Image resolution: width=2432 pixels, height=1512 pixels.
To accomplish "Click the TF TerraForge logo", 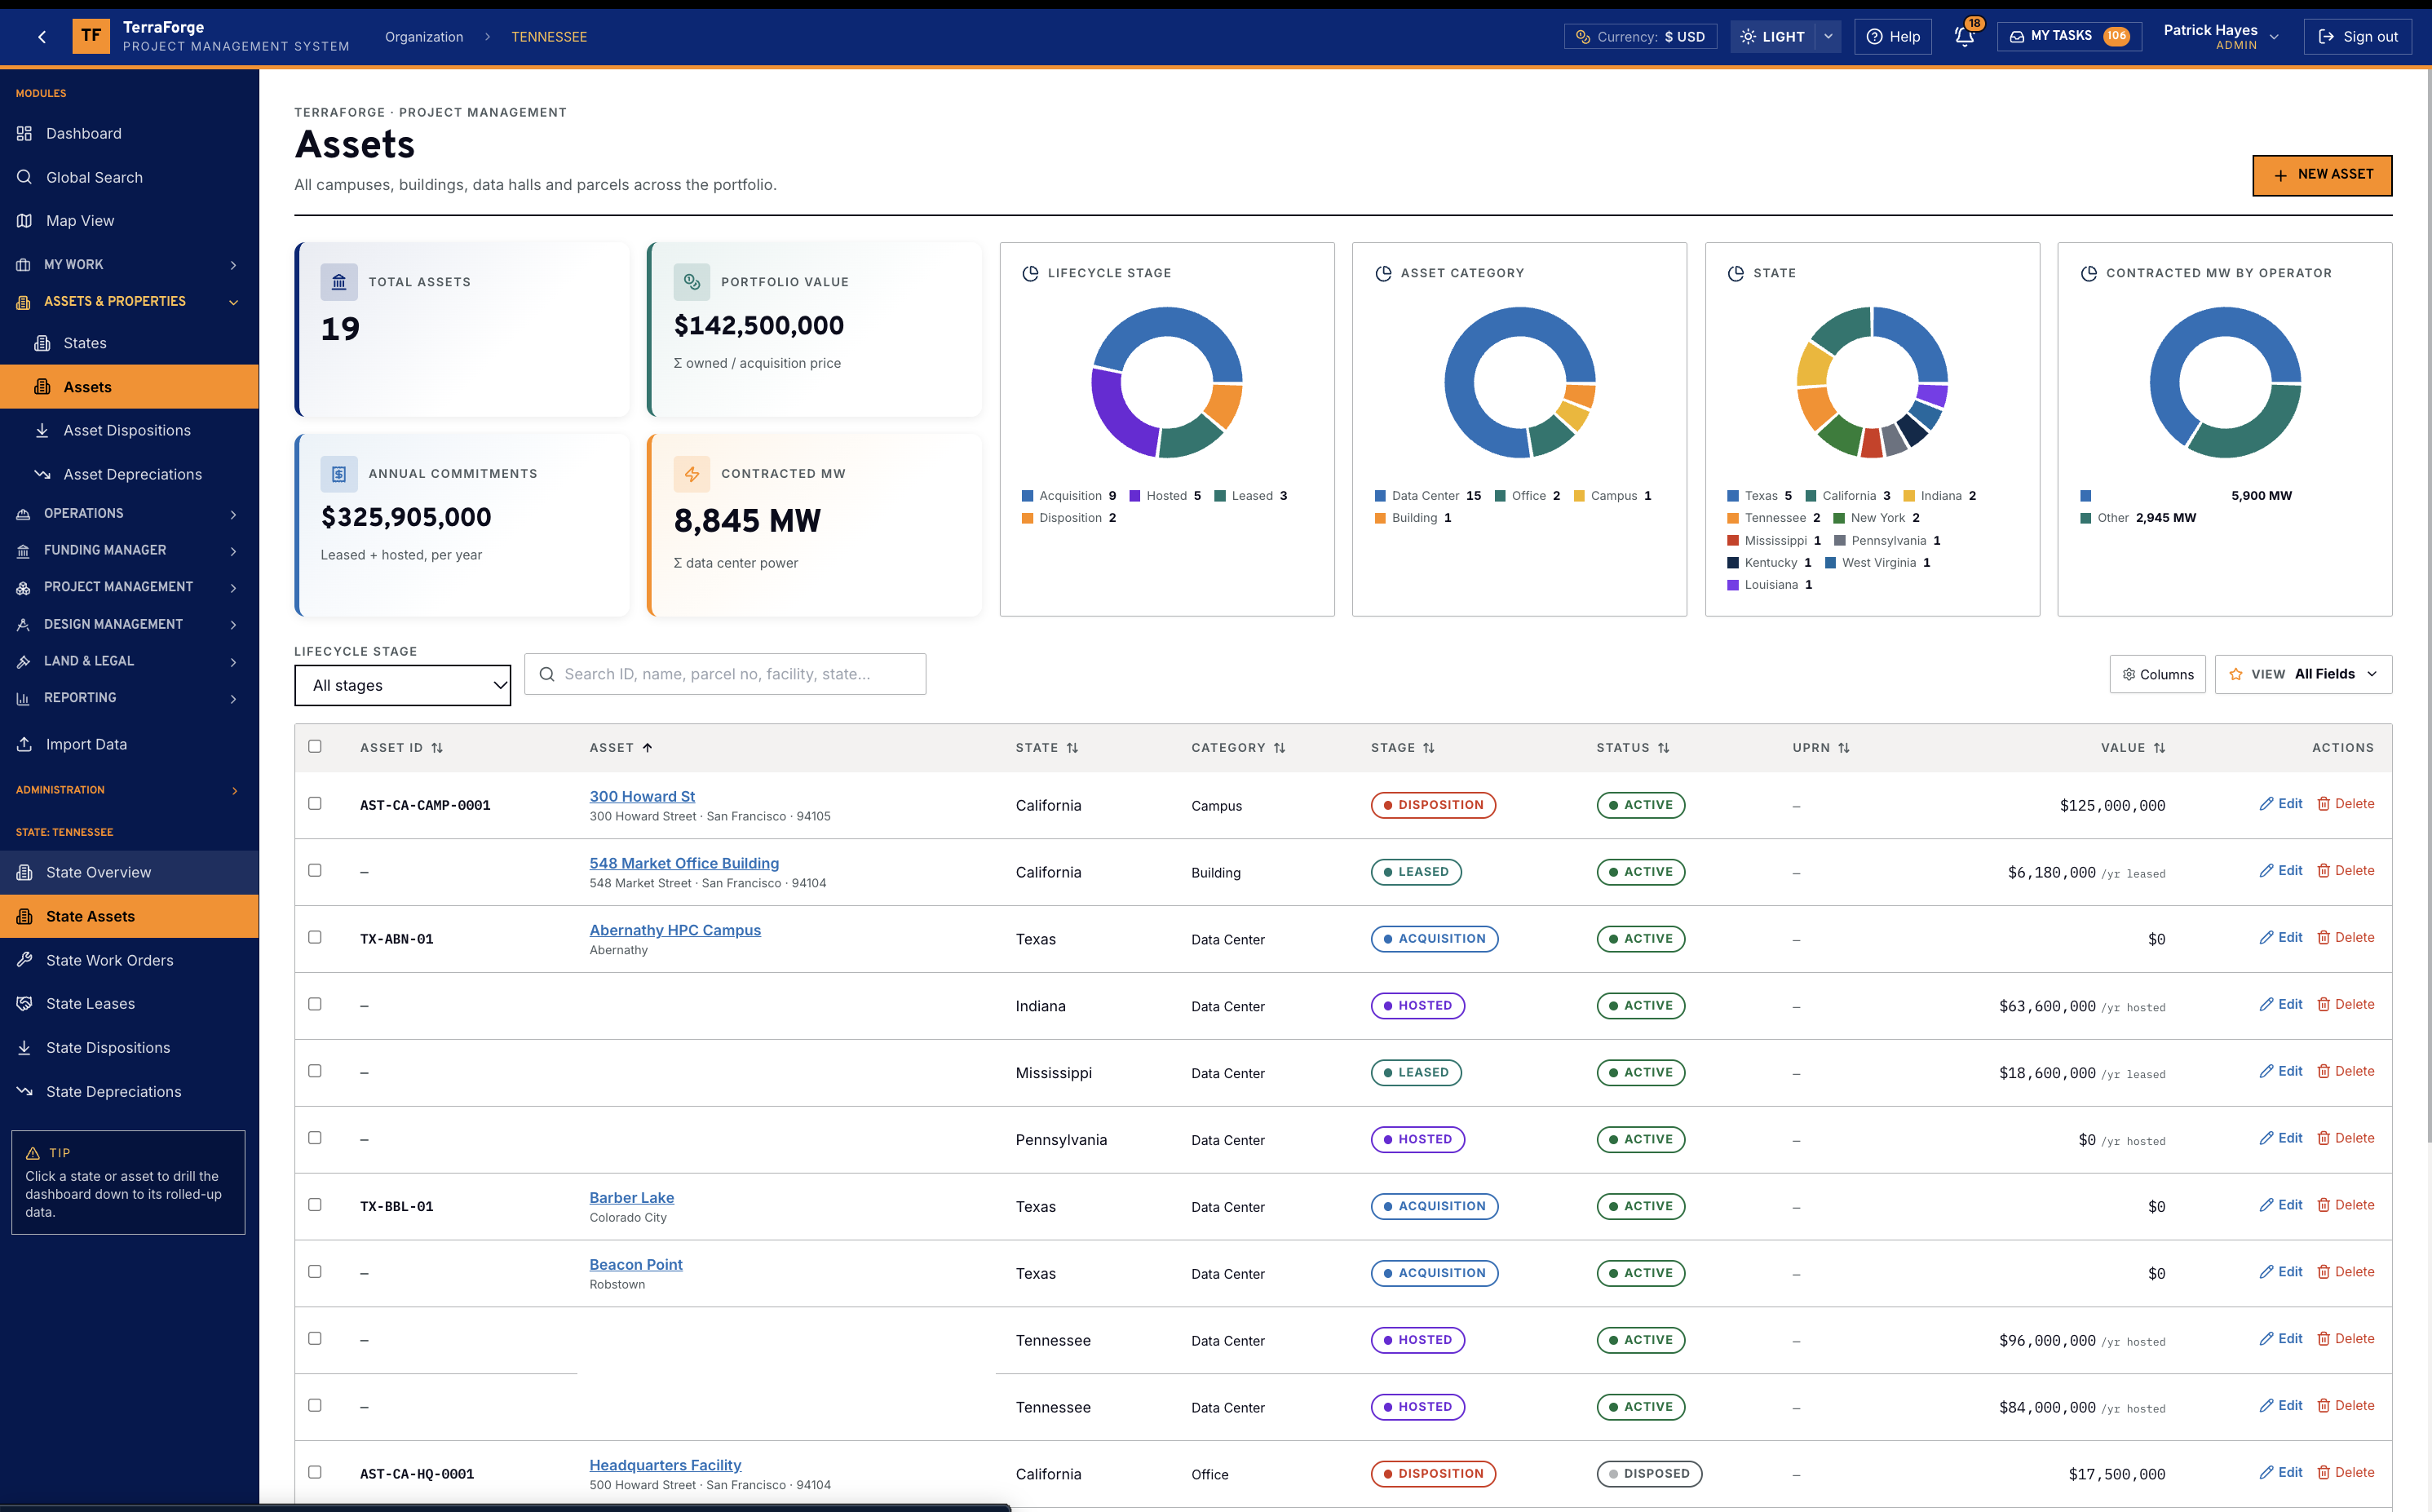I will pos(91,36).
